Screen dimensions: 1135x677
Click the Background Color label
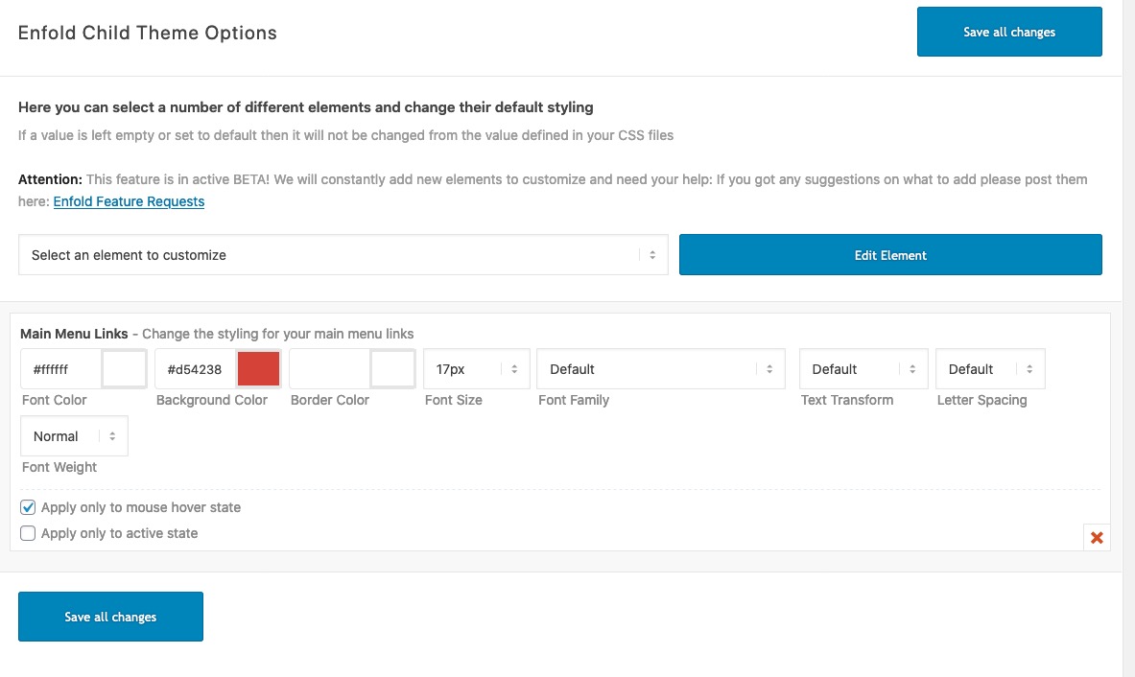pos(212,400)
